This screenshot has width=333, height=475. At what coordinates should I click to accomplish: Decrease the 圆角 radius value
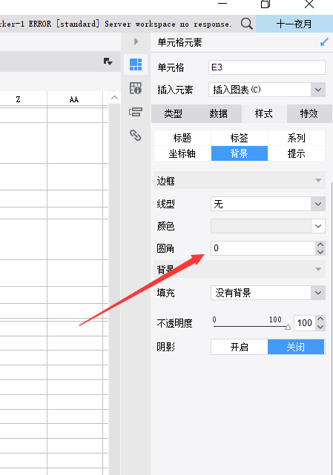coord(320,252)
